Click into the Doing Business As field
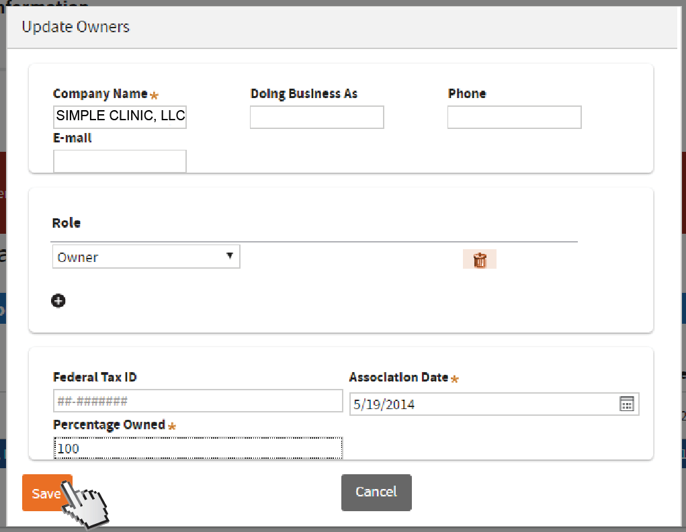This screenshot has height=532, width=686. click(x=316, y=117)
